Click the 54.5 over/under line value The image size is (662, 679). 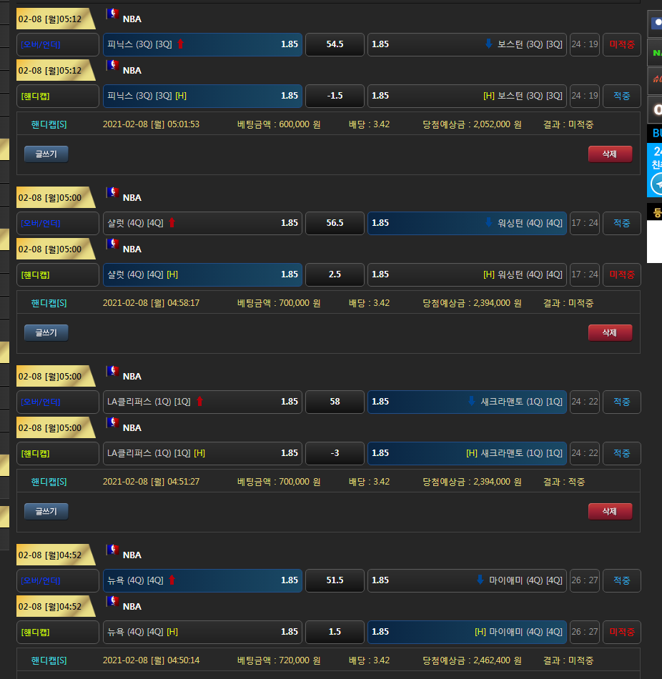[x=335, y=44]
